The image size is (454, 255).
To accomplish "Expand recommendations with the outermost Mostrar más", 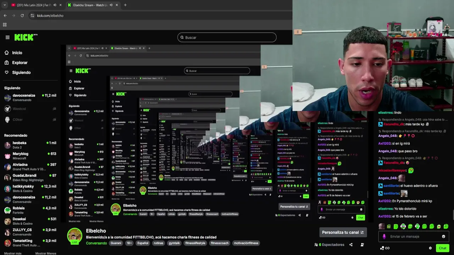I will click(13, 253).
